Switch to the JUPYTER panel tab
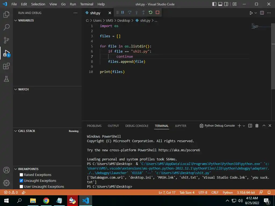This screenshot has height=206, width=275. 181,126
